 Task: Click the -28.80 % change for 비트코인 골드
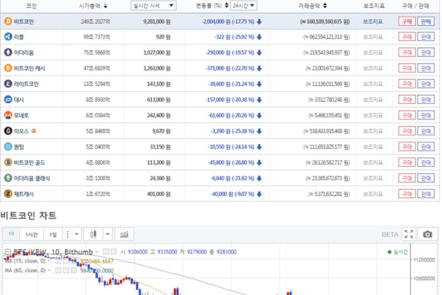tap(243, 163)
